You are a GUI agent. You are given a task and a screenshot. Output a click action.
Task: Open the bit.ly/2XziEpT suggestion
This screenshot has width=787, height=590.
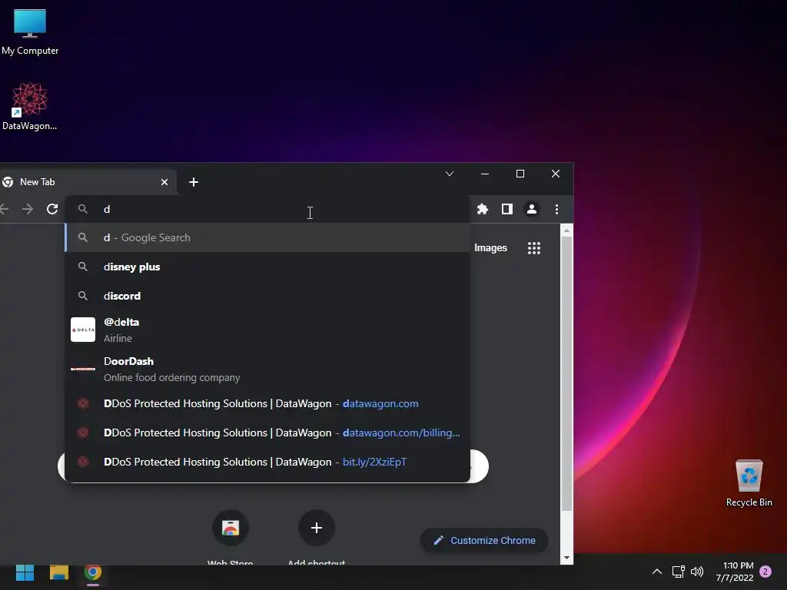tap(267, 462)
